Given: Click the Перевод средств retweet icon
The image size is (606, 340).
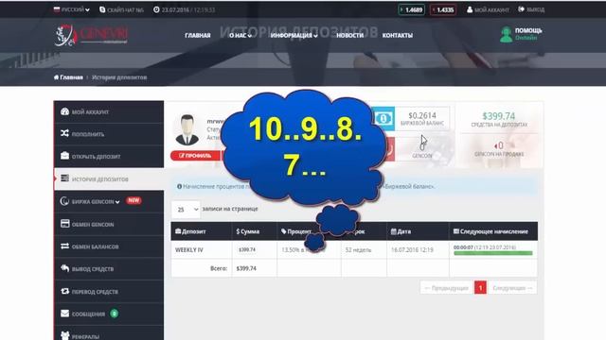Looking at the screenshot, I should [x=64, y=291].
